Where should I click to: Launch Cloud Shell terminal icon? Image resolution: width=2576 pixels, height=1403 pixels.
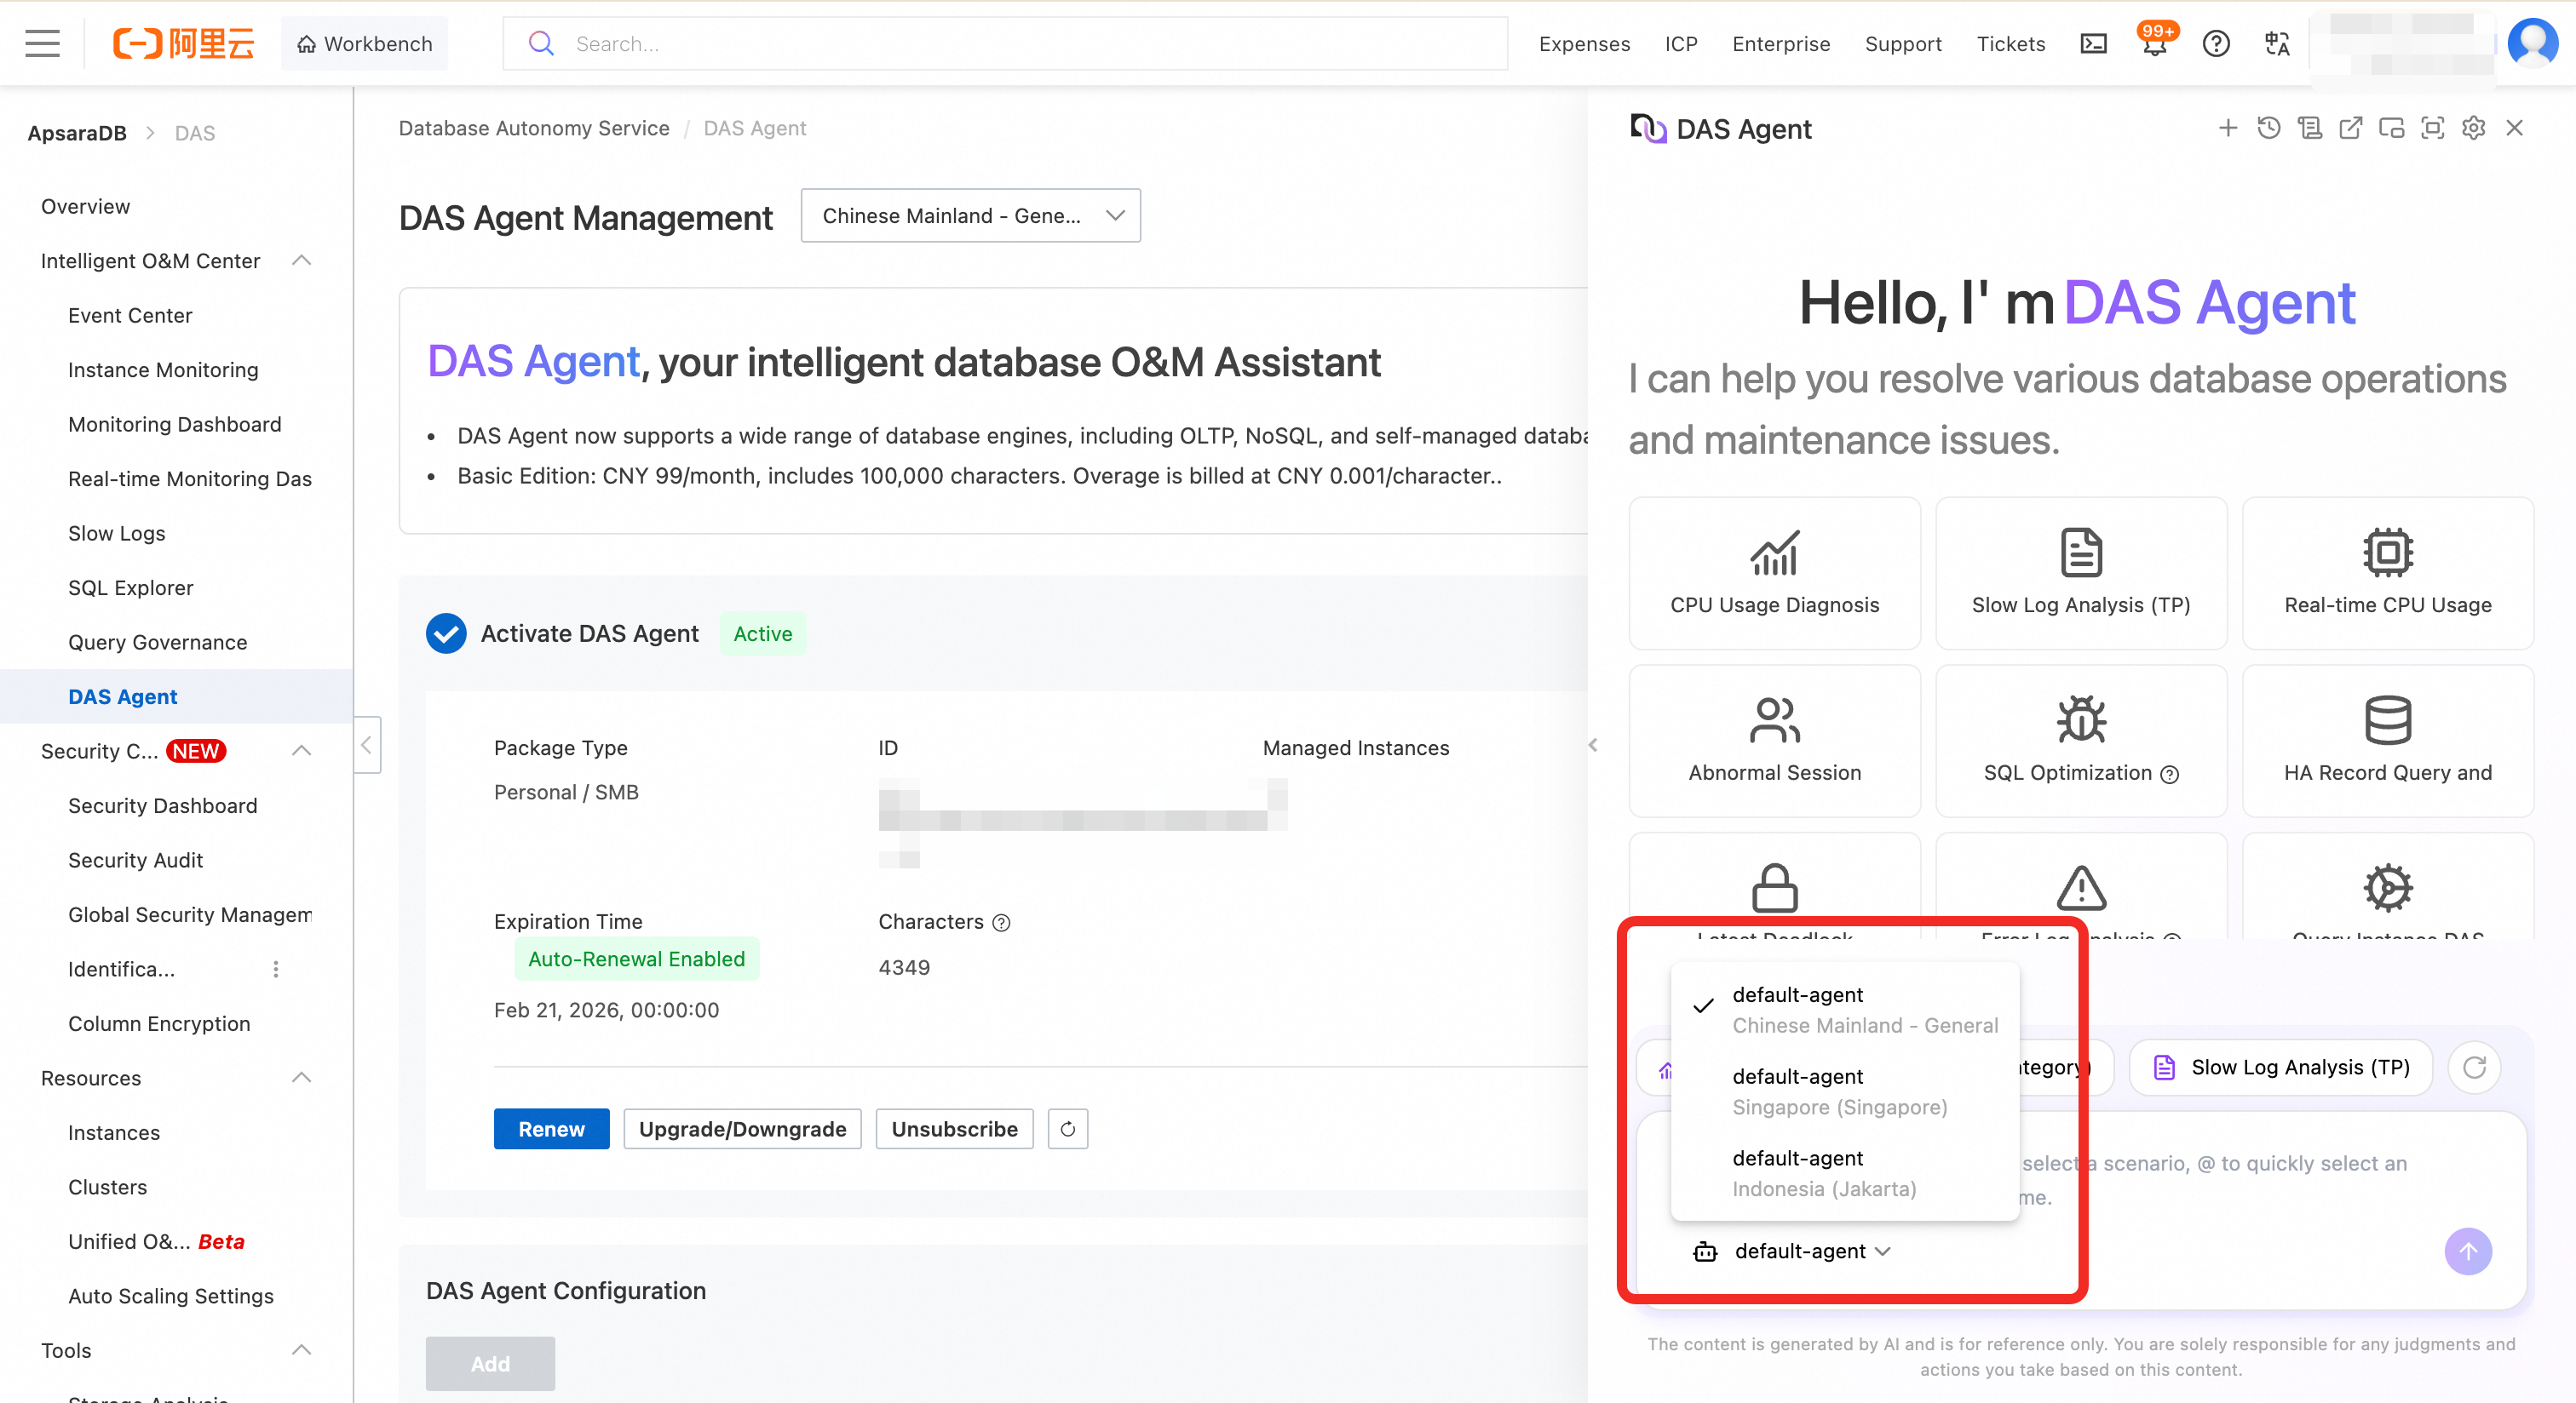[2093, 44]
